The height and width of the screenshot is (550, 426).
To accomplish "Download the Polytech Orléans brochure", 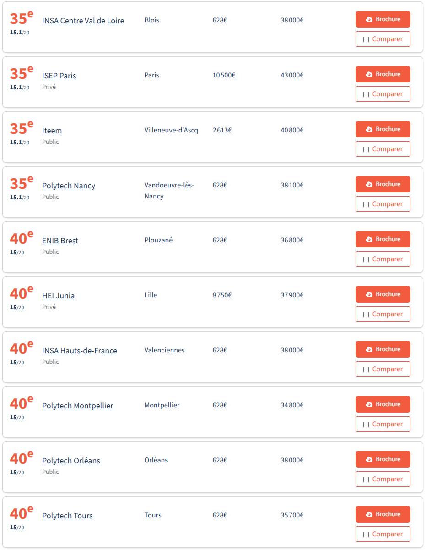I will 383,459.
